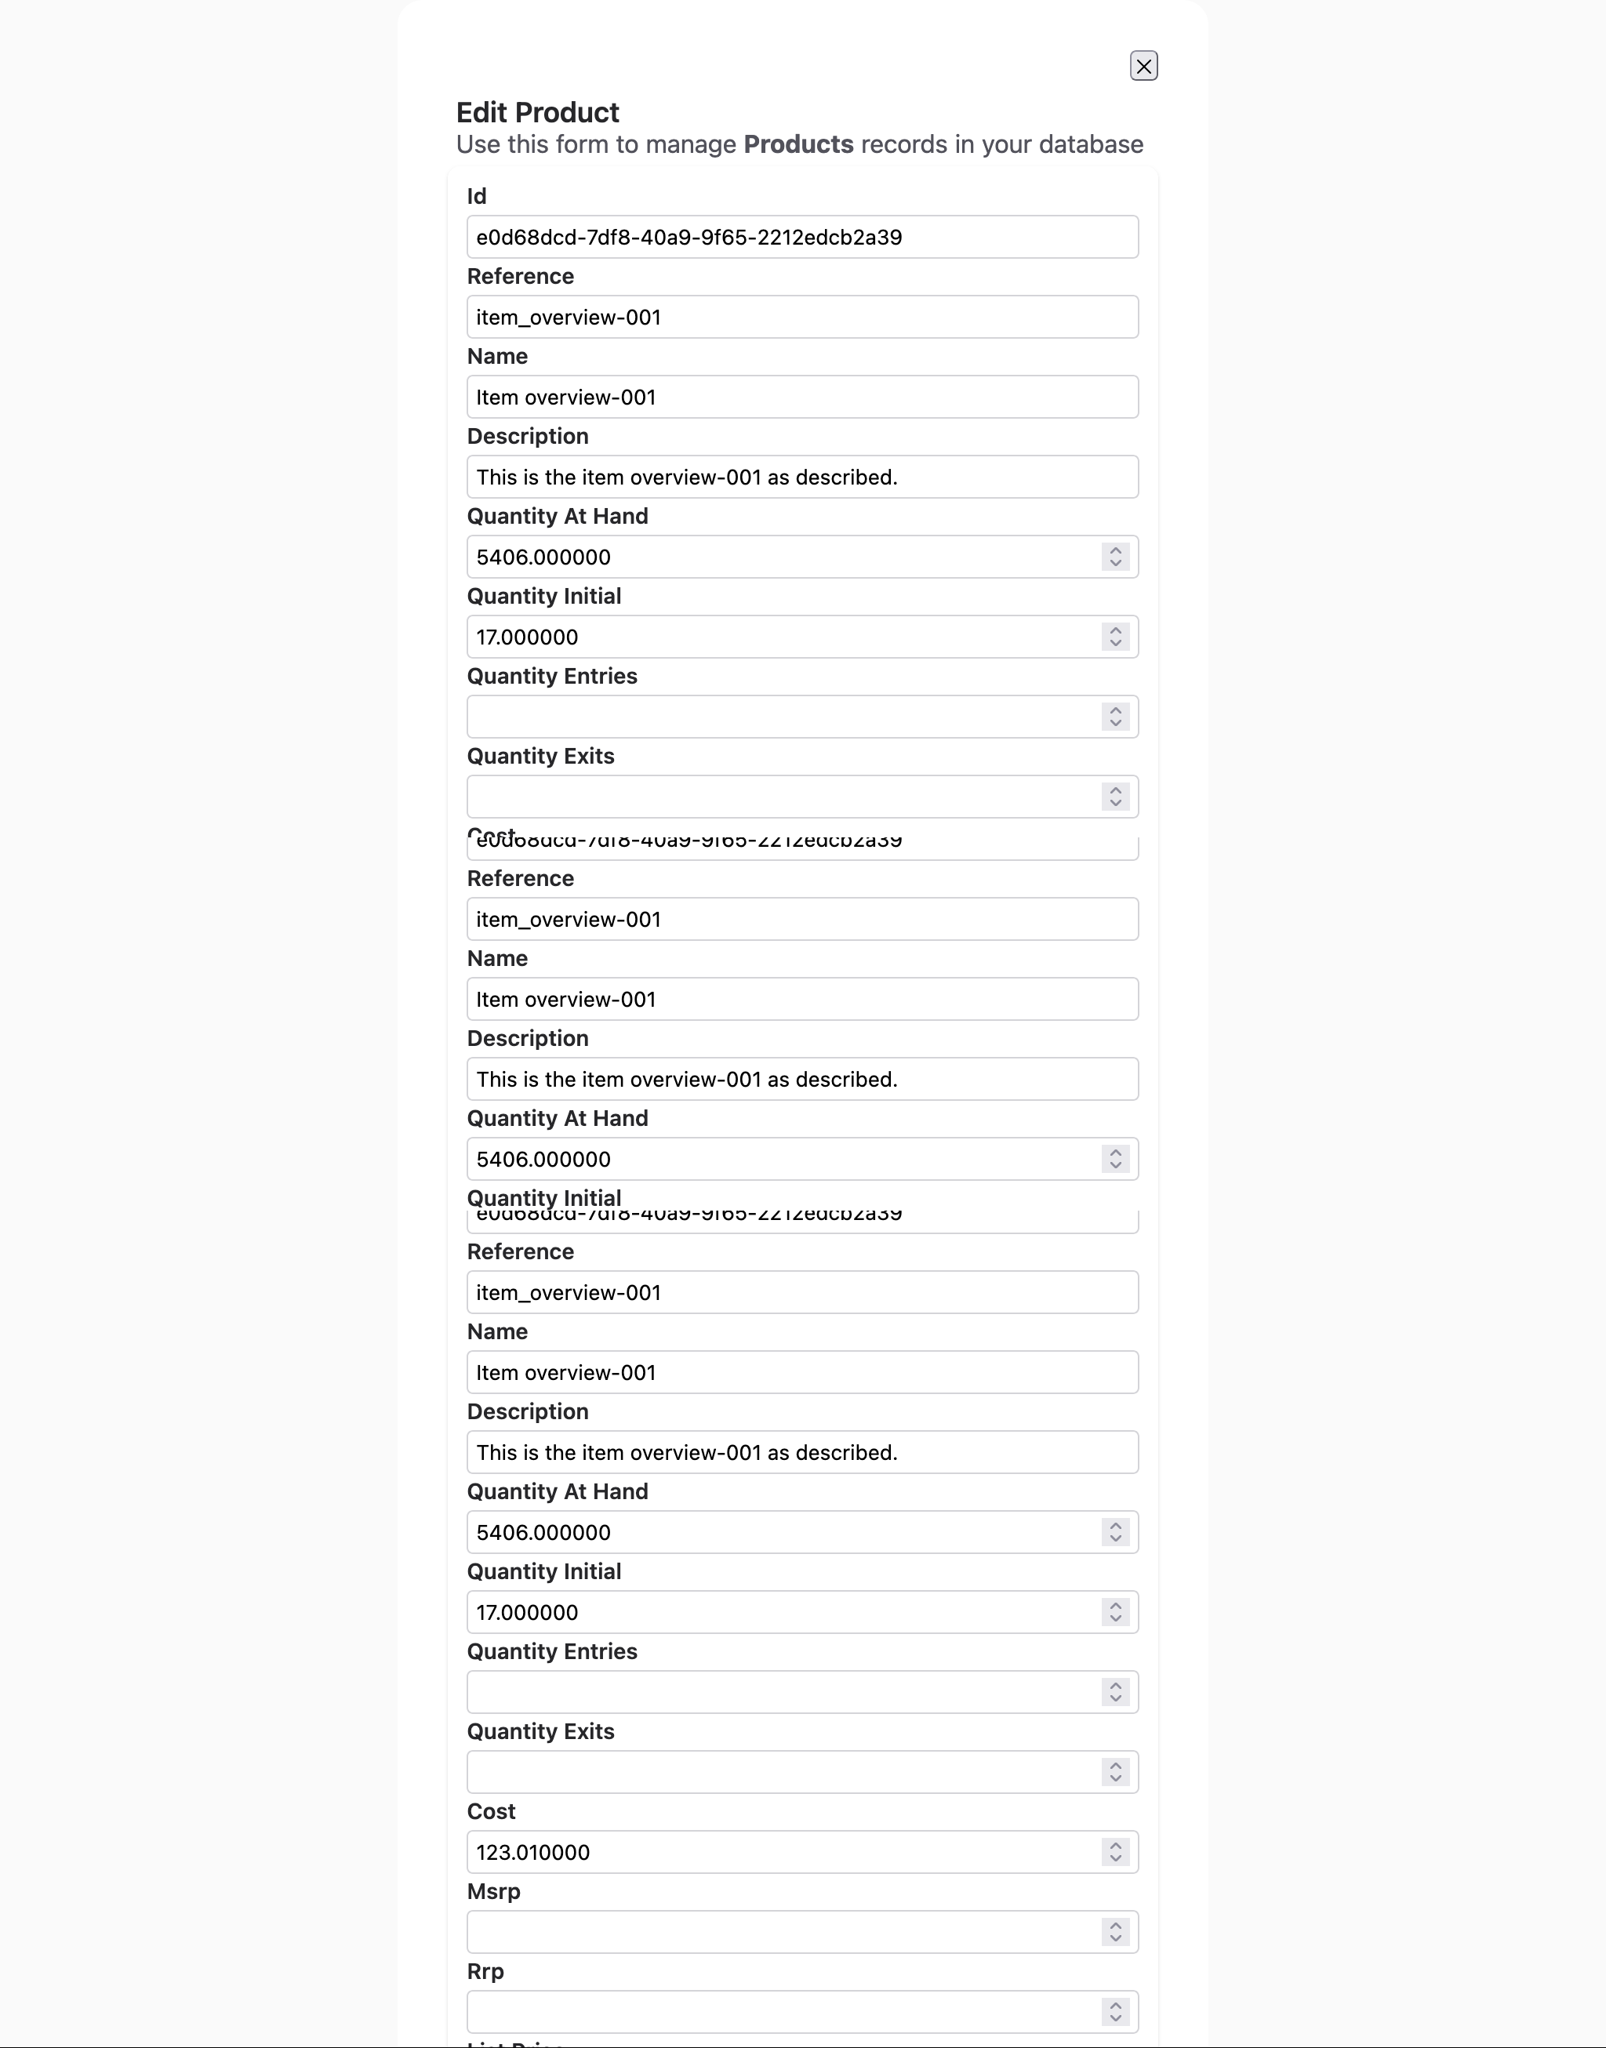Click the bottommost Quantity Initial stepper arrows
The width and height of the screenshot is (1606, 2048).
(1115, 1612)
